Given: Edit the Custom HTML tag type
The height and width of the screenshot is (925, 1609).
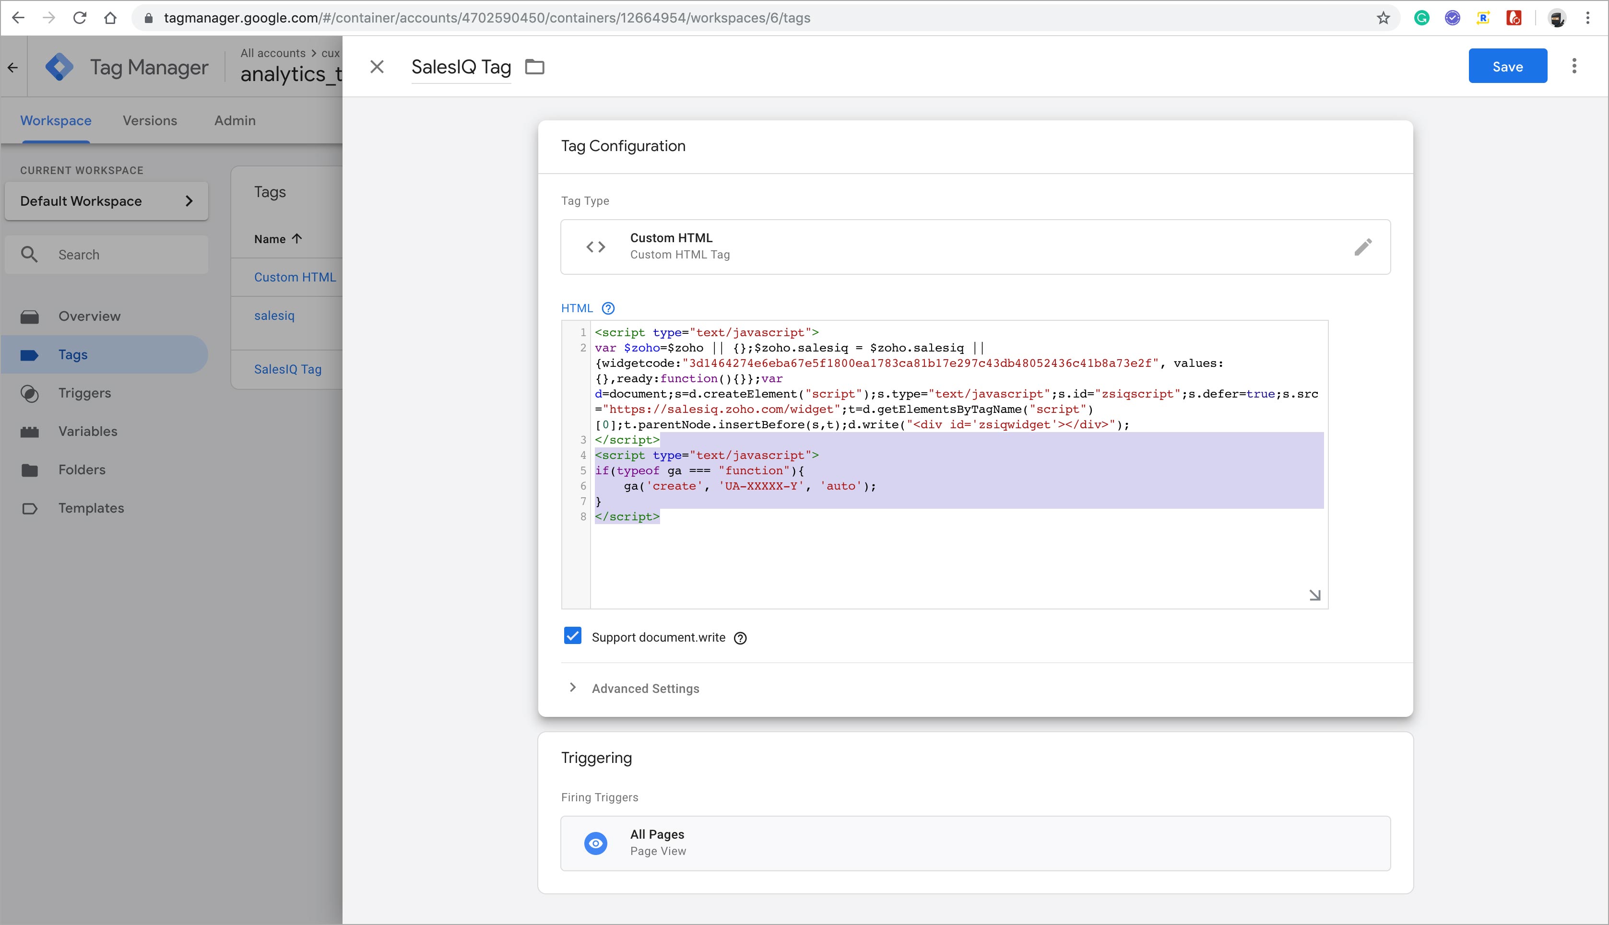Looking at the screenshot, I should tap(1362, 247).
